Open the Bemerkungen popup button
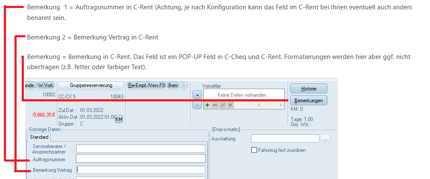The image size is (430, 179). pos(308,101)
